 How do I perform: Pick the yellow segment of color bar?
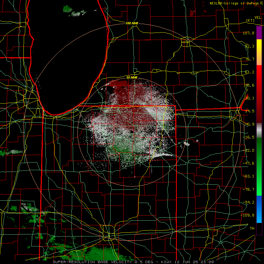259,46
